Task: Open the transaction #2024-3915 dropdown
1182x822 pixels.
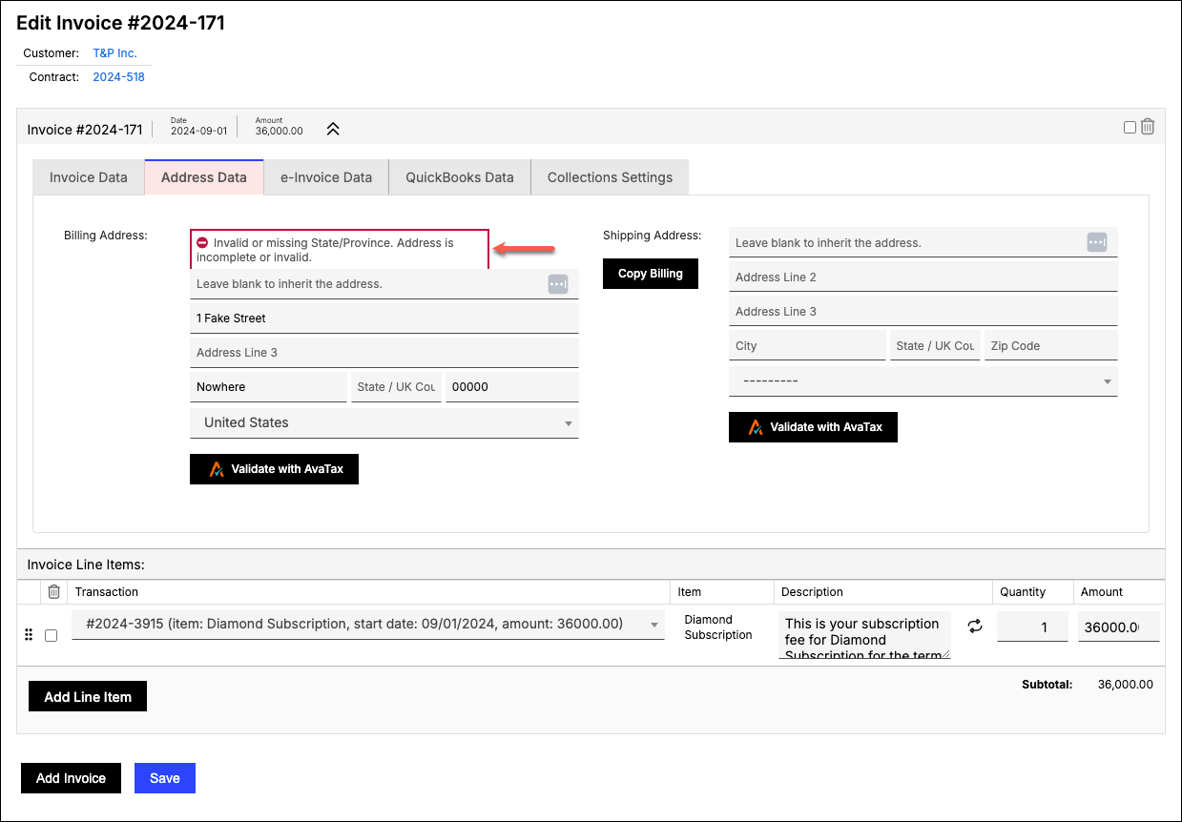Action: [x=368, y=625]
